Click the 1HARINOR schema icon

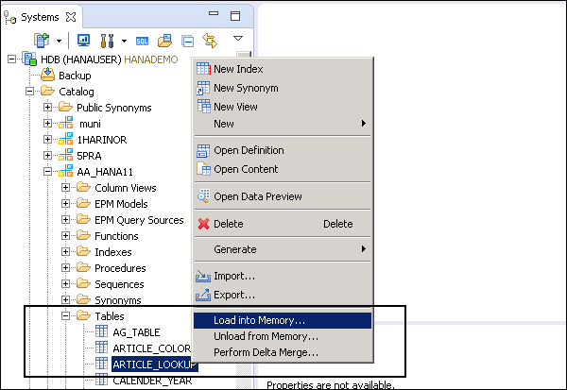pyautogui.click(x=66, y=139)
